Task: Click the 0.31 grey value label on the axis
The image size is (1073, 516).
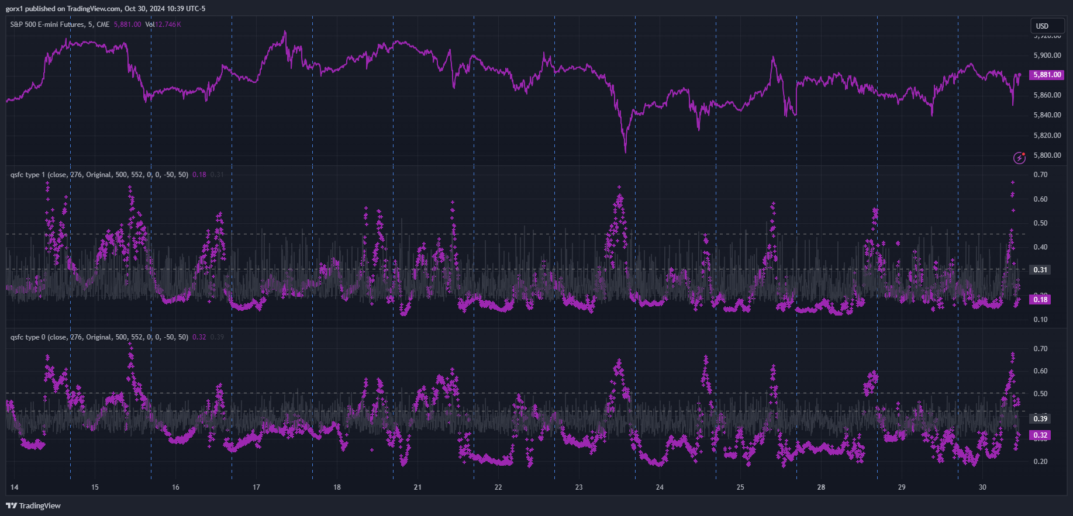Action: coord(1040,269)
